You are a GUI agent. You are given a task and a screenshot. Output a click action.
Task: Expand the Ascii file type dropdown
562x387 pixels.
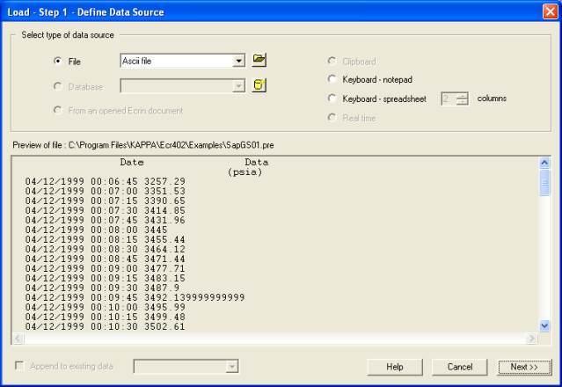[238, 62]
